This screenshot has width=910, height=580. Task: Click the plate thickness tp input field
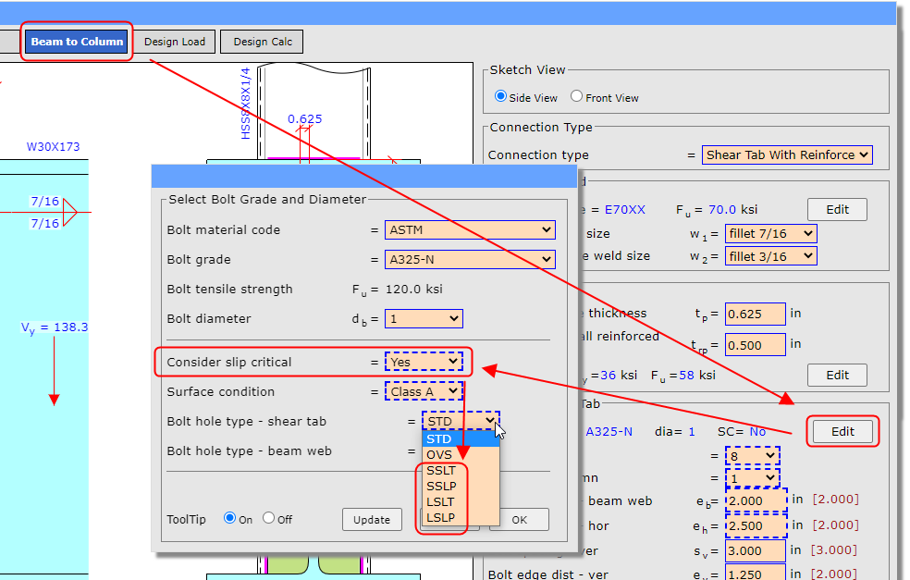(x=755, y=315)
